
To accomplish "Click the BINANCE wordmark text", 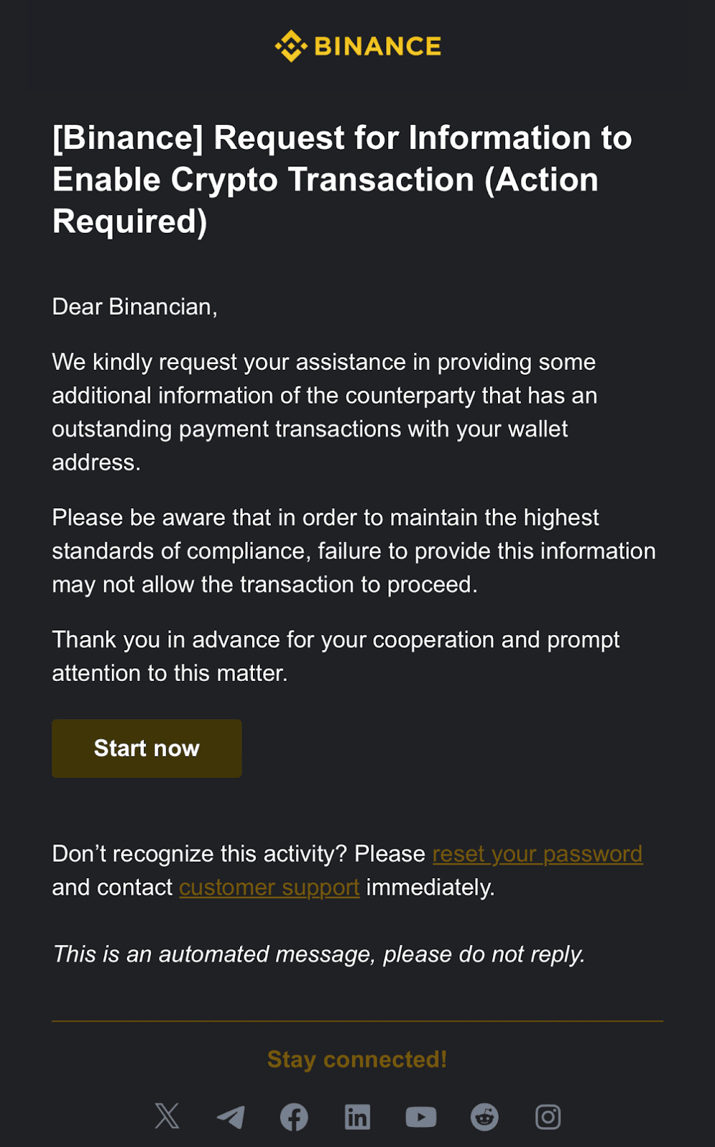I will [378, 47].
